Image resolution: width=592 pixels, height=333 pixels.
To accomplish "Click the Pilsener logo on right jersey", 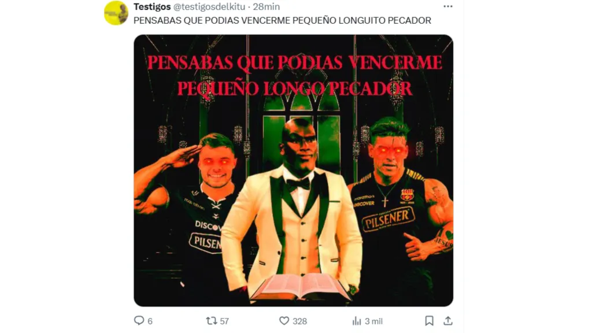I will click(388, 219).
